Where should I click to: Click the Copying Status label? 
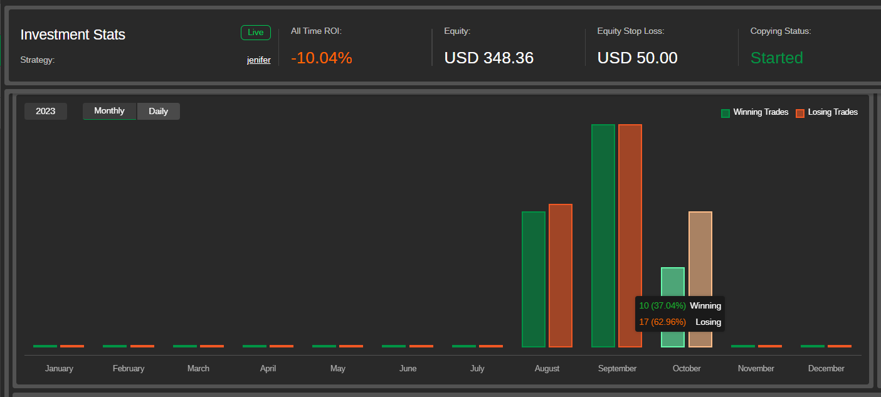[781, 31]
